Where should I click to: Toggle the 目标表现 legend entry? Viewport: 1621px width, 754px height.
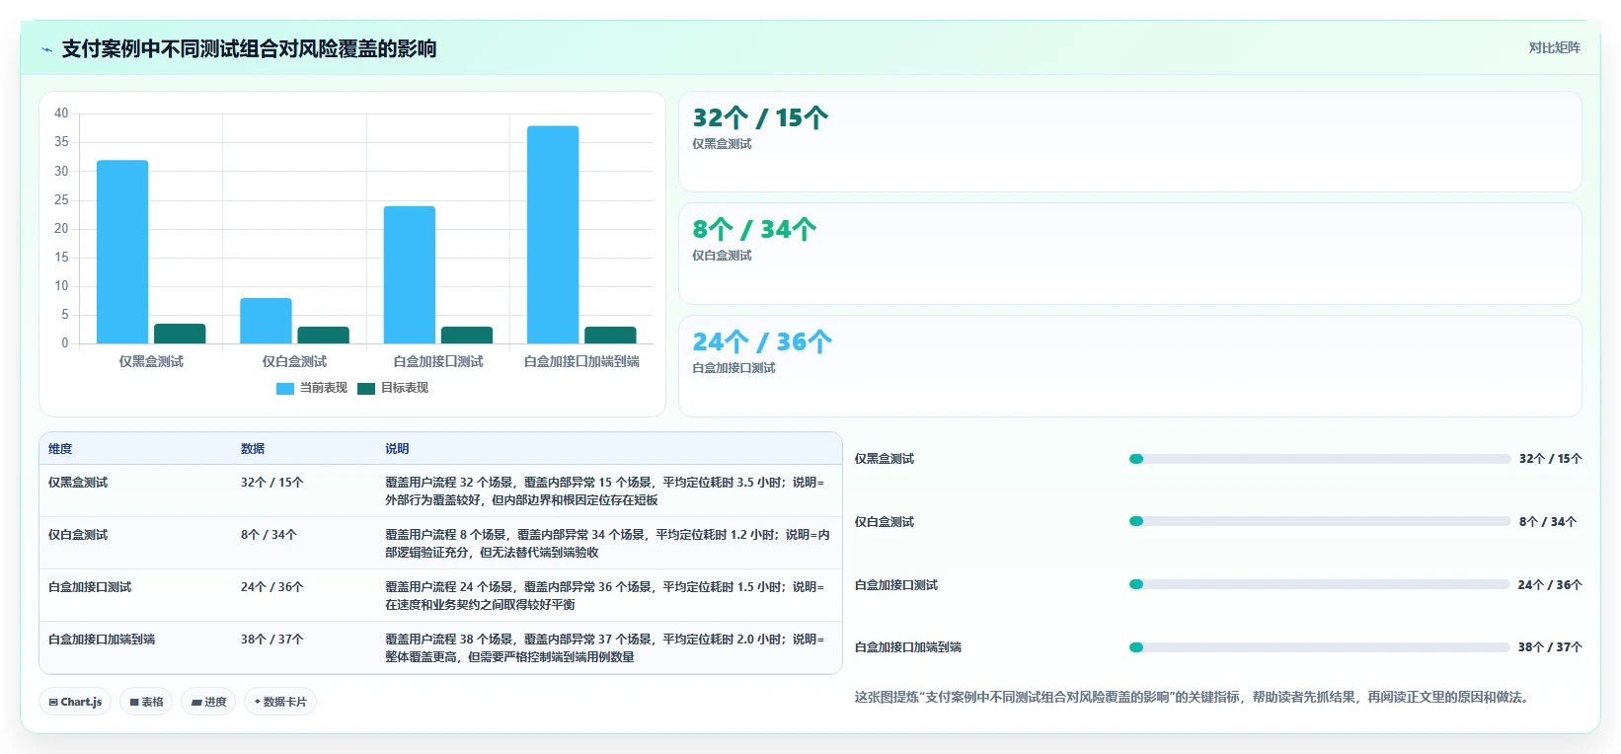click(393, 388)
